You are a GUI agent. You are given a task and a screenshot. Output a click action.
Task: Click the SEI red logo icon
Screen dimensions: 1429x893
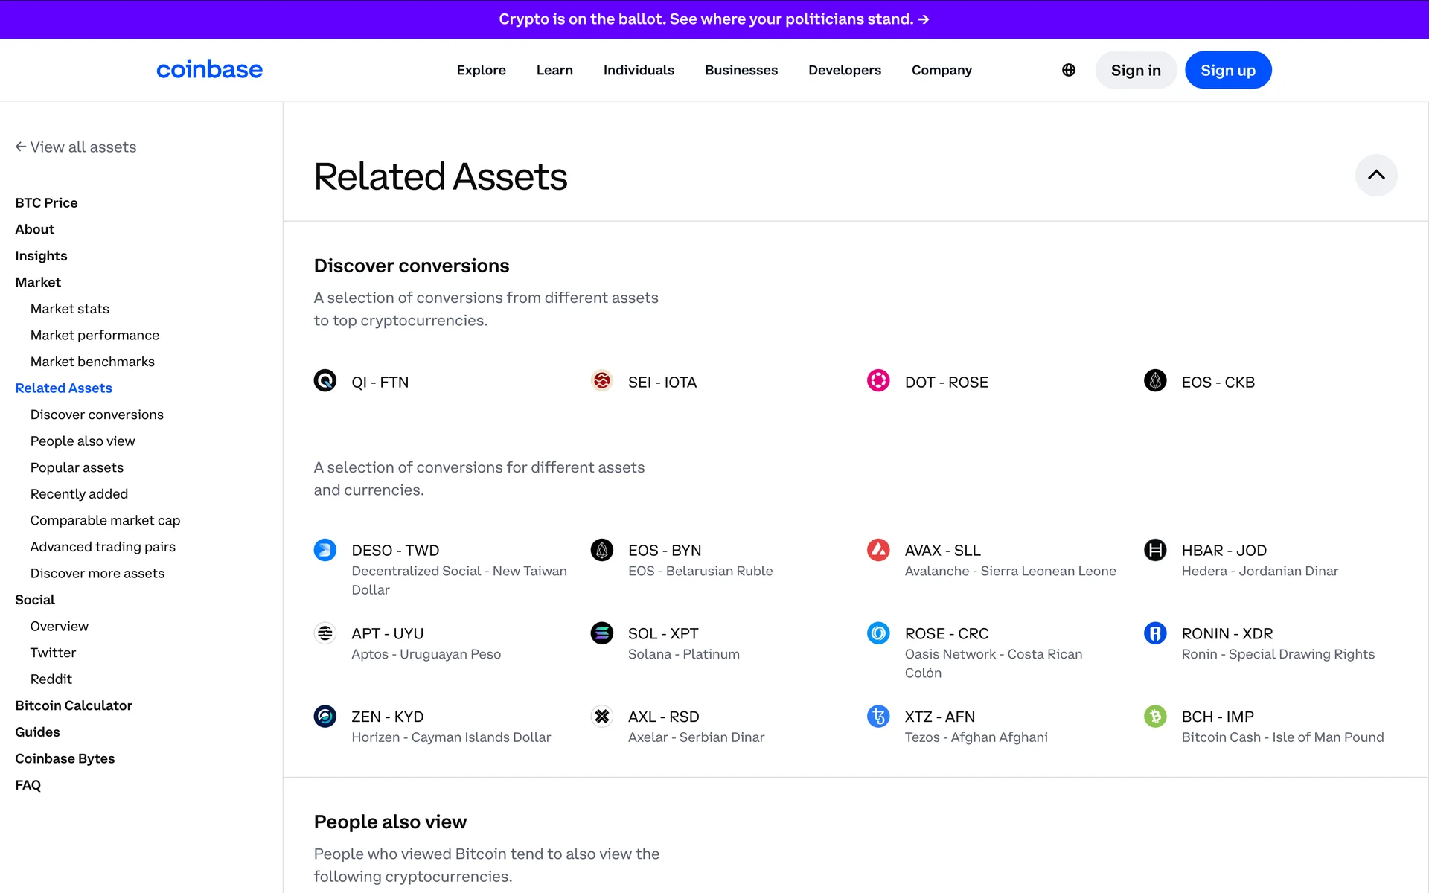[601, 381]
